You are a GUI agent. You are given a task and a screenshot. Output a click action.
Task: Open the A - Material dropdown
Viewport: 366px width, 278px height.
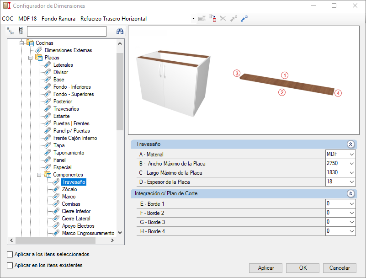351,155
